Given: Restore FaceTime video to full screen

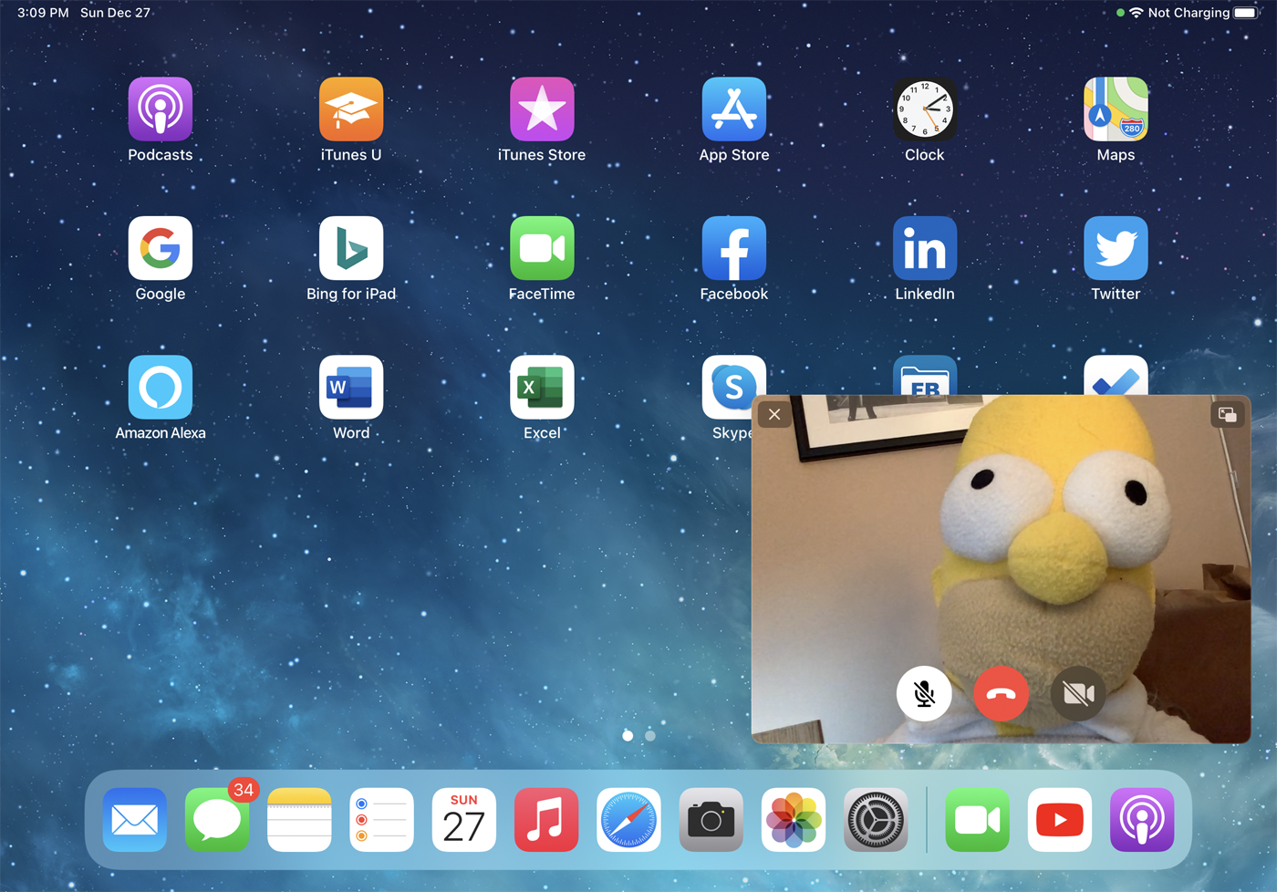Looking at the screenshot, I should coord(1228,415).
